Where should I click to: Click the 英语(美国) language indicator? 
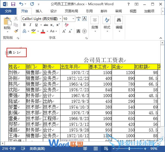click(37, 149)
